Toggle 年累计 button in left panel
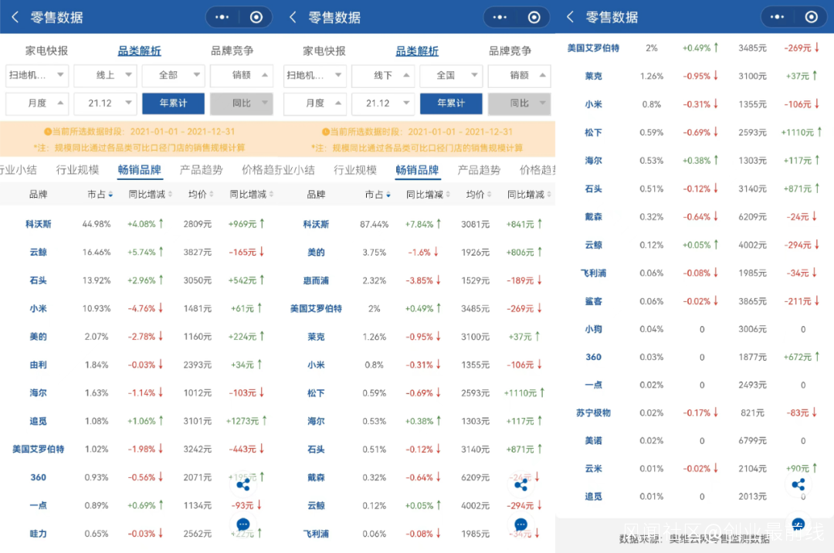Image resolution: width=834 pixels, height=553 pixels. (x=174, y=103)
